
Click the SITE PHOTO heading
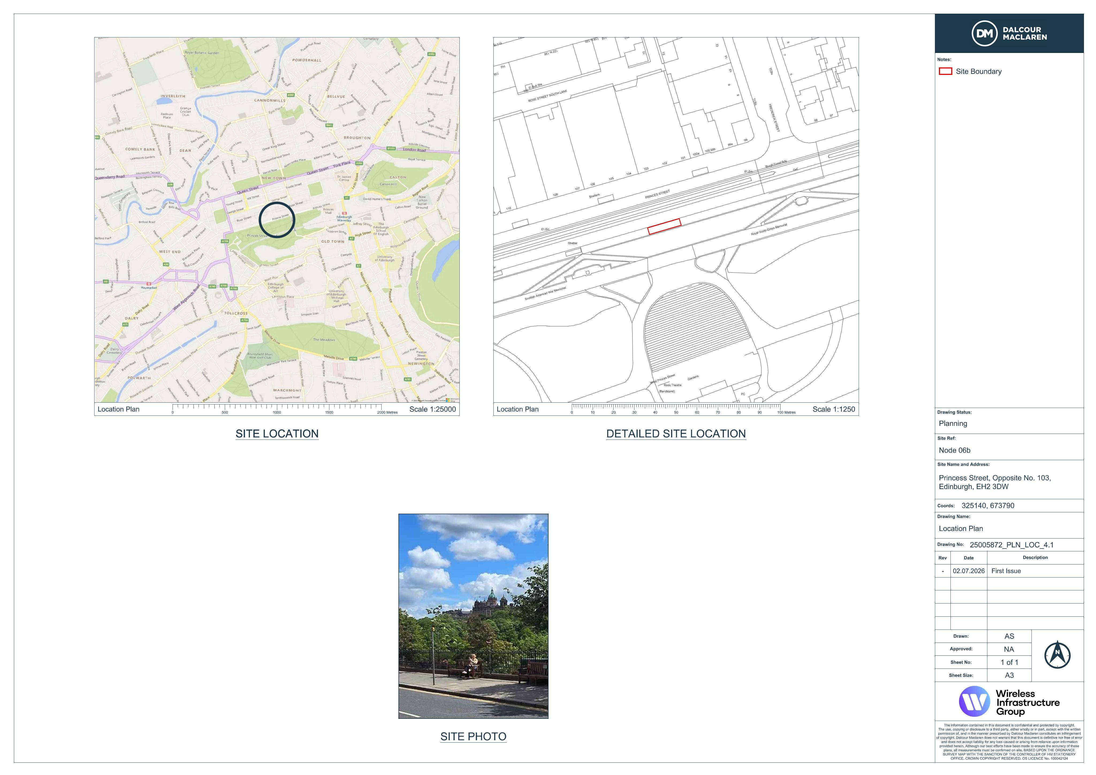[473, 736]
